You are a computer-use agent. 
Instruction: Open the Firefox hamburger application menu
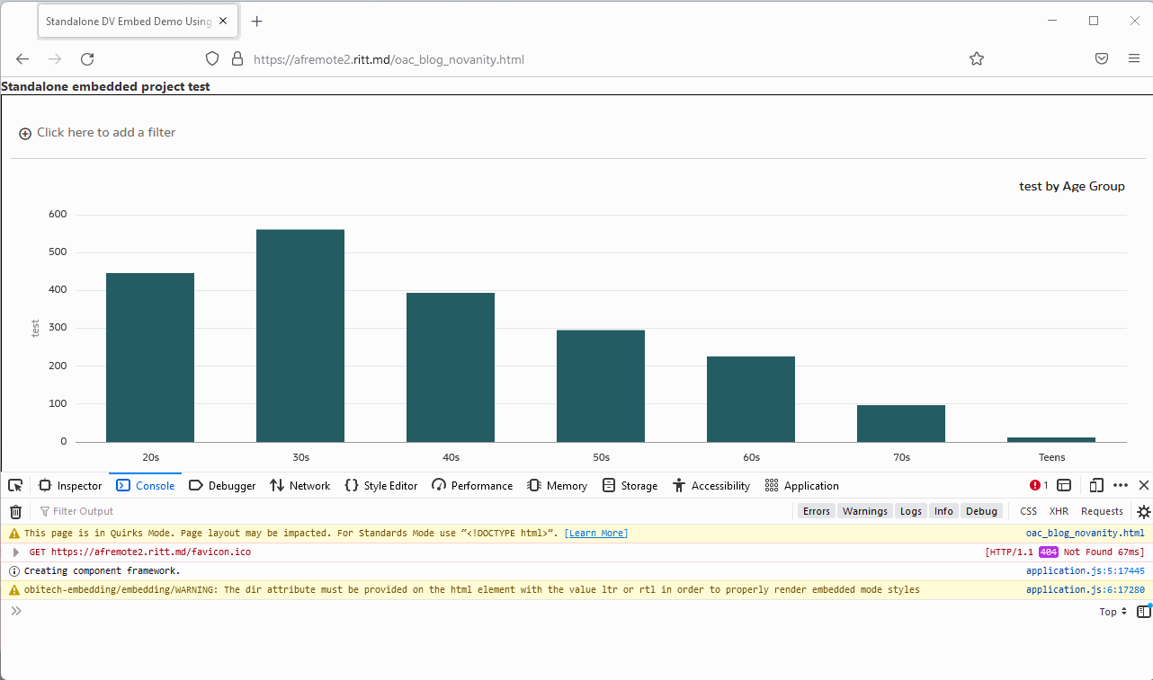coord(1134,59)
